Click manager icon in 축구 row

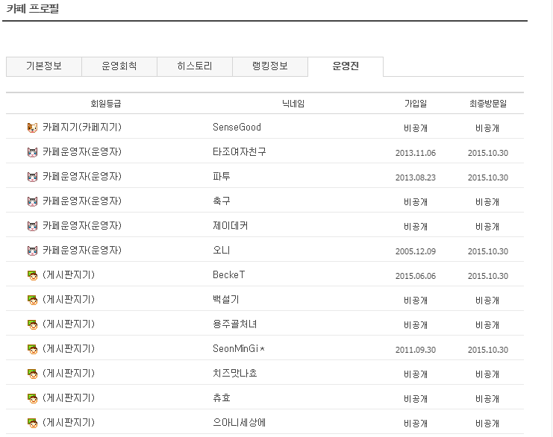click(32, 201)
